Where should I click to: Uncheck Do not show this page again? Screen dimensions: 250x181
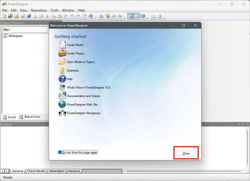60,152
